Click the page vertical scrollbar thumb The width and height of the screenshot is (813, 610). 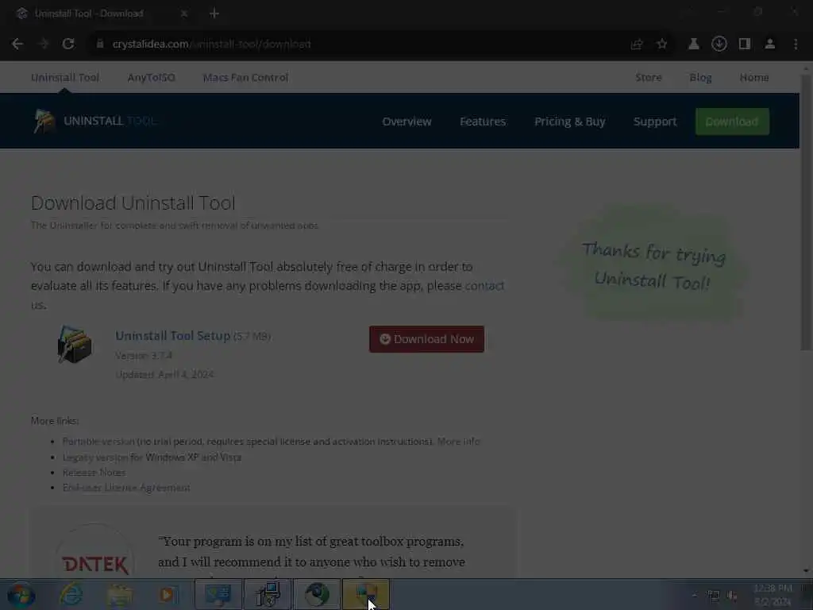click(806, 213)
